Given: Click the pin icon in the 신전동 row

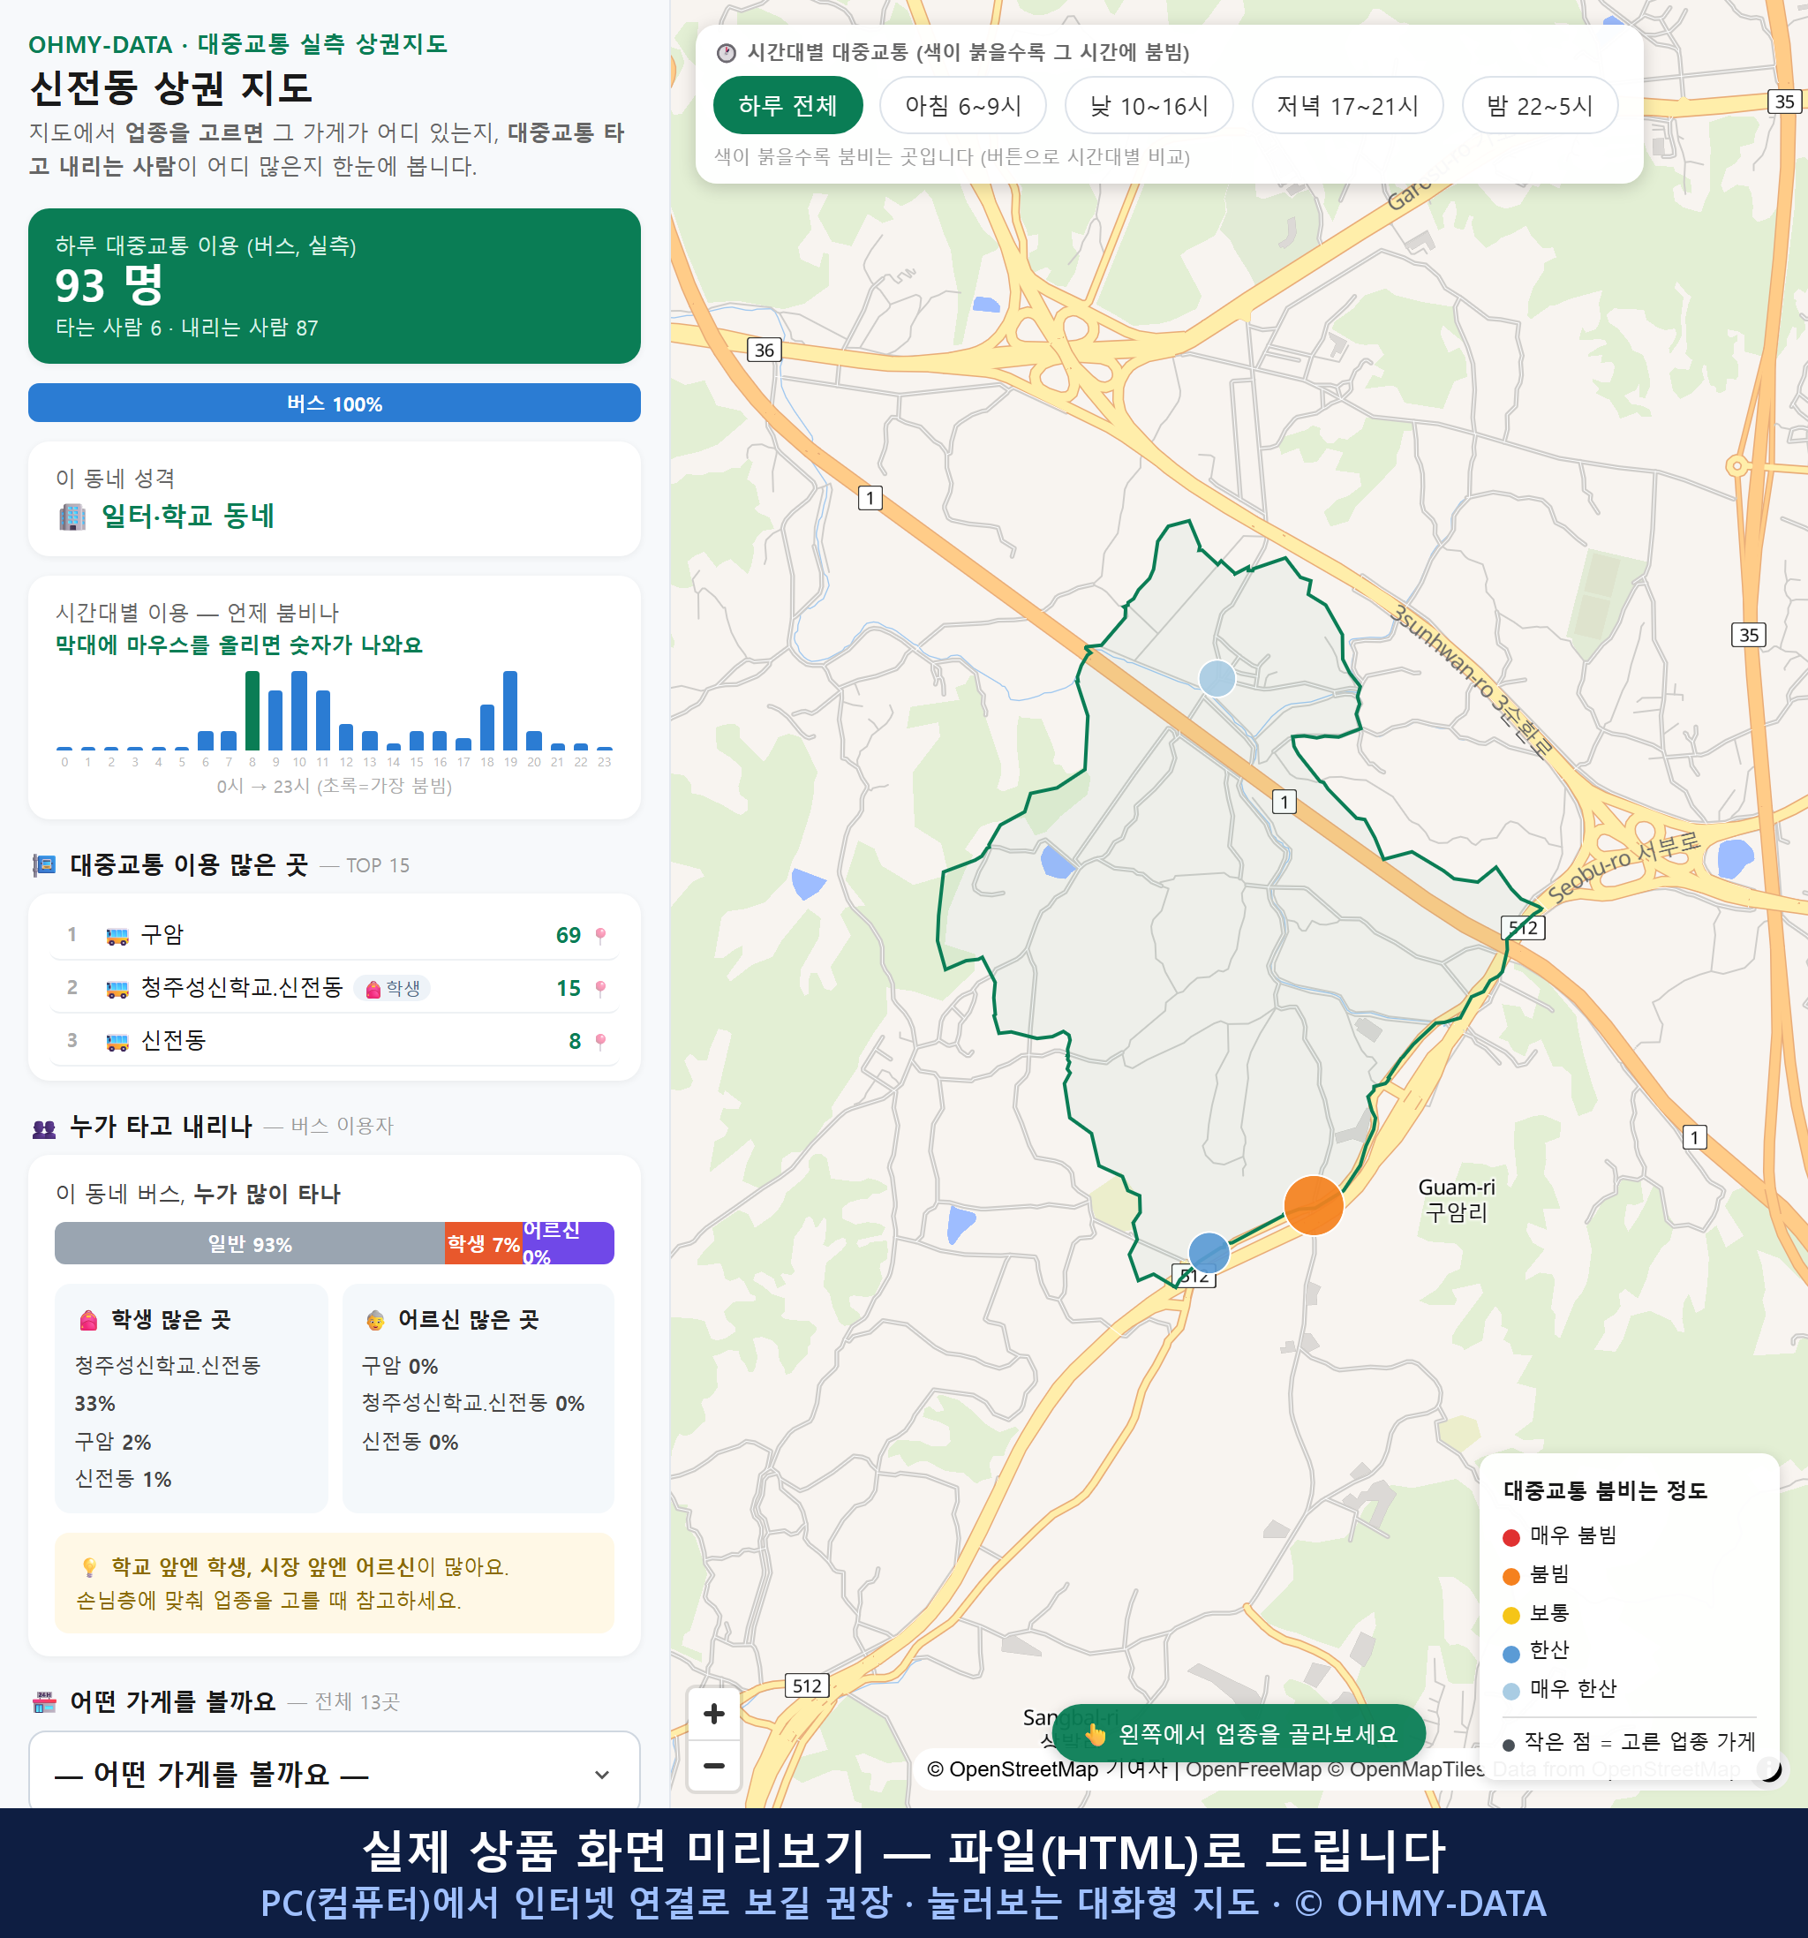Looking at the screenshot, I should [600, 1041].
